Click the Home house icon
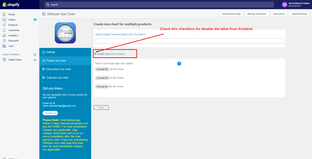 [x=4, y=14]
